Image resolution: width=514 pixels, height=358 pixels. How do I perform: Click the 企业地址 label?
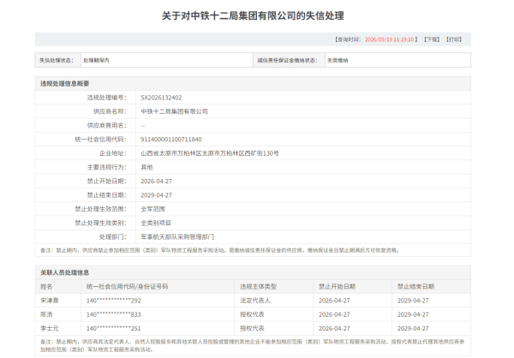(113, 153)
